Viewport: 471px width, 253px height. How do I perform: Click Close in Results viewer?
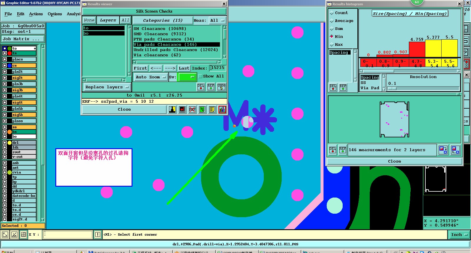tap(124, 109)
